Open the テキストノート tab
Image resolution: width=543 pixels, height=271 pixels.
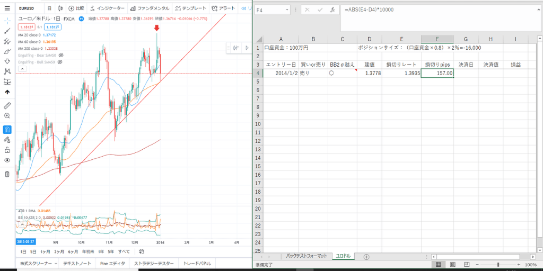[x=77, y=264]
